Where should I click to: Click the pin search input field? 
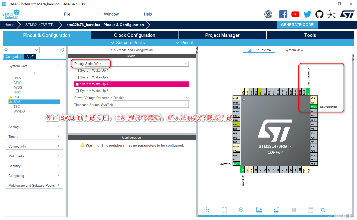[339, 210]
